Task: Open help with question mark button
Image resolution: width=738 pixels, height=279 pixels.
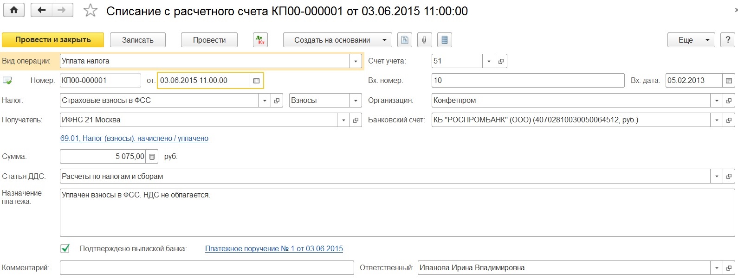Action: pos(727,40)
